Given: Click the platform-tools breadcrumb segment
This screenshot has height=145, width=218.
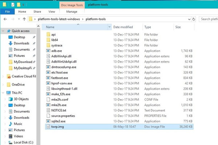Looking at the screenshot, I should [x=96, y=19].
